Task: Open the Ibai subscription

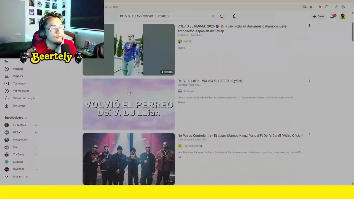Action: tap(15, 147)
